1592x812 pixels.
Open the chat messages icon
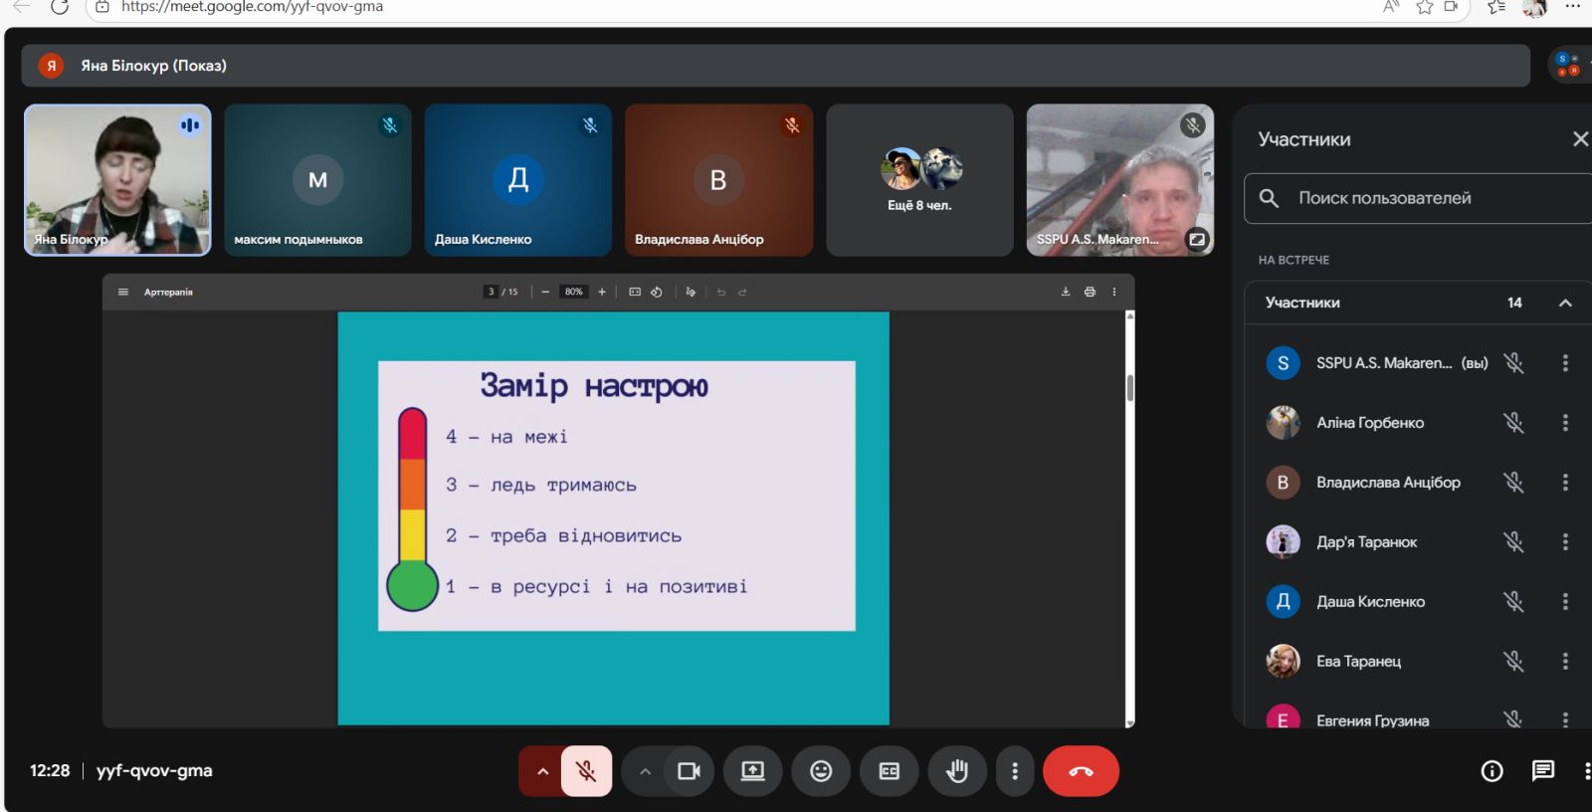tap(1542, 771)
